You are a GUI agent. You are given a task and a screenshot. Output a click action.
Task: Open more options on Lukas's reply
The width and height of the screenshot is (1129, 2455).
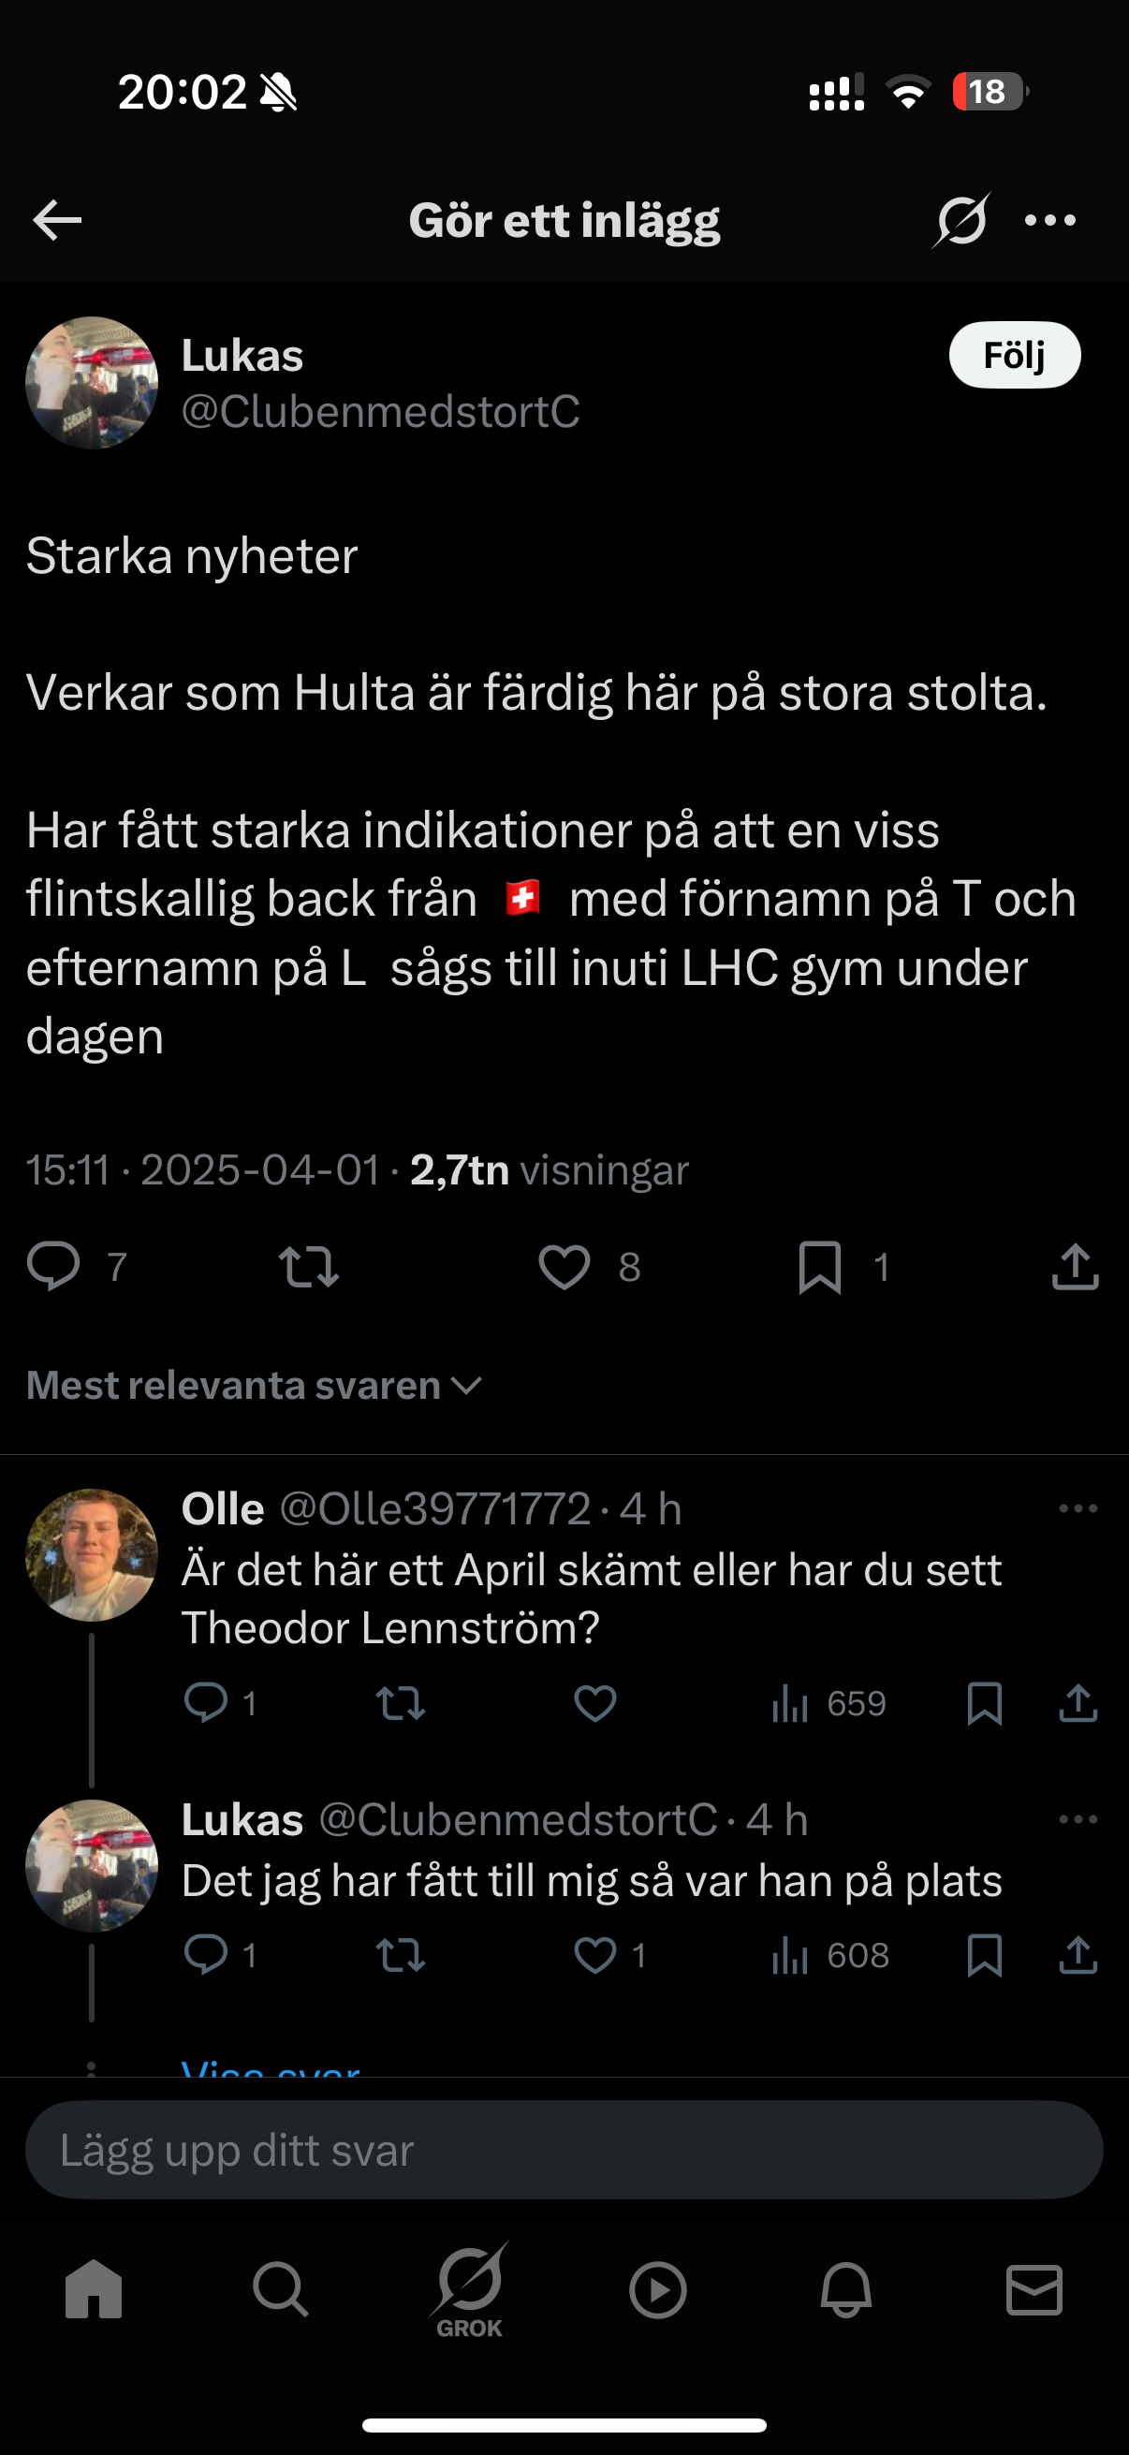pyautogui.click(x=1078, y=1819)
